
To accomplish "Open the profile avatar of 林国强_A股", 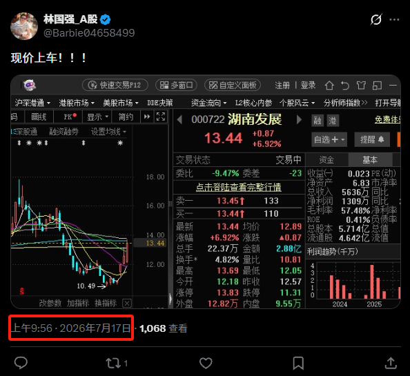I will [x=24, y=26].
